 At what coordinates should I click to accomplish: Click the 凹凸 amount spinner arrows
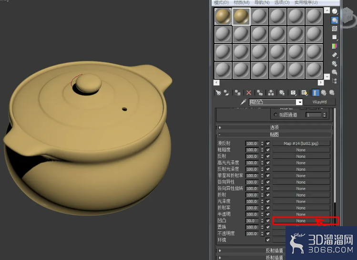pyautogui.click(x=262, y=220)
